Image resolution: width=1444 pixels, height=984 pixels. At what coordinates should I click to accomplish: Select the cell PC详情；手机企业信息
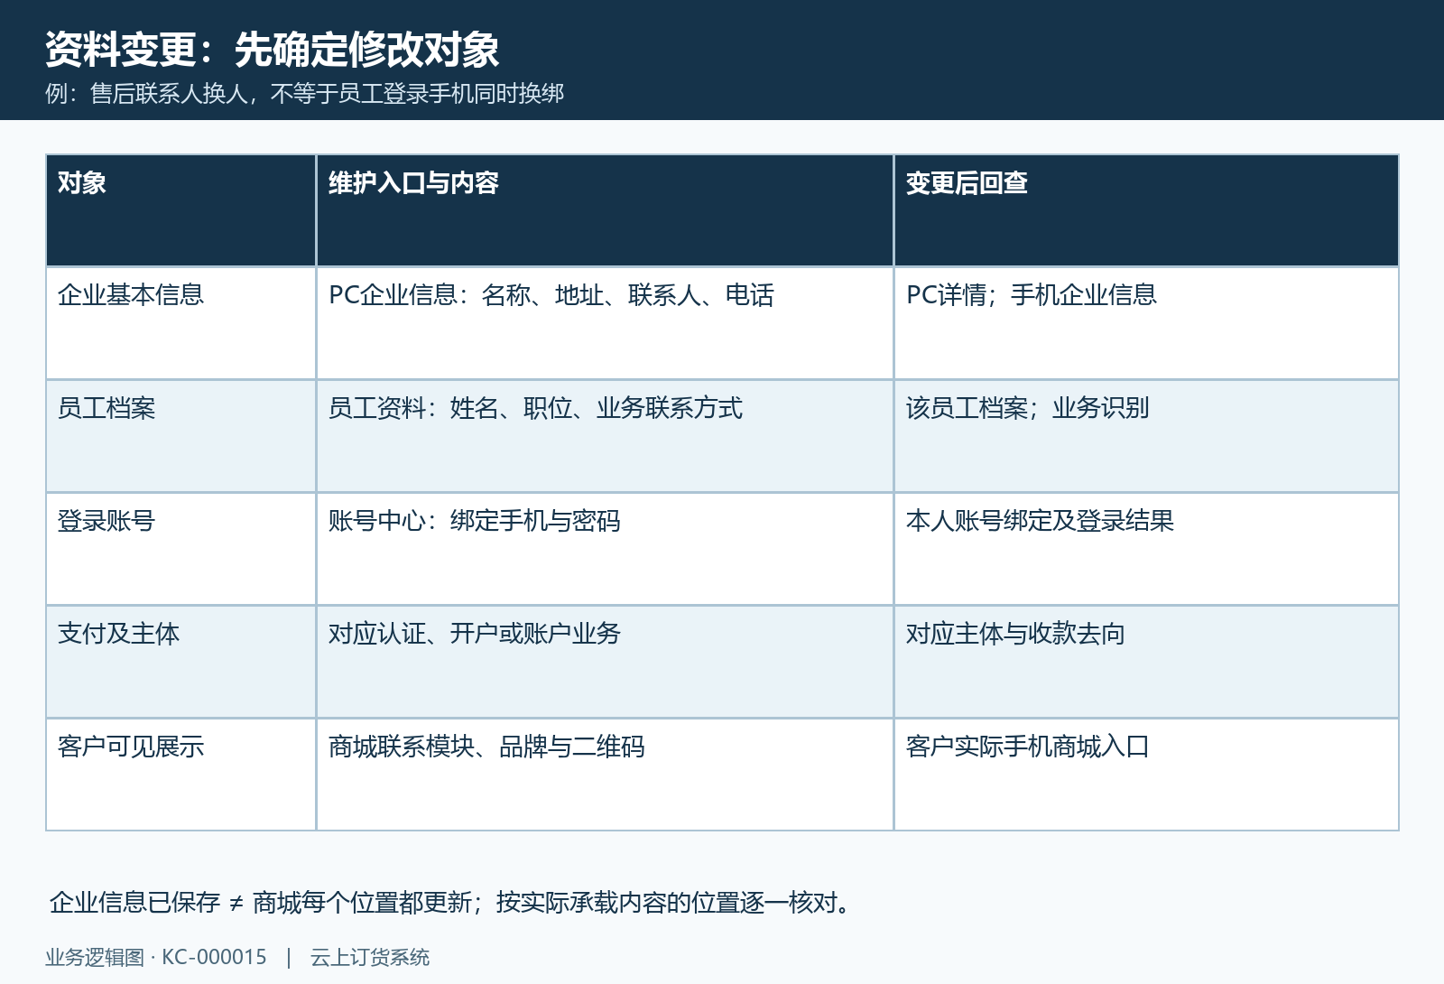[x=1146, y=323]
